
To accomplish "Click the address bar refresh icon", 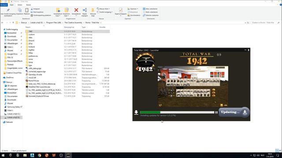I will click(x=248, y=23).
